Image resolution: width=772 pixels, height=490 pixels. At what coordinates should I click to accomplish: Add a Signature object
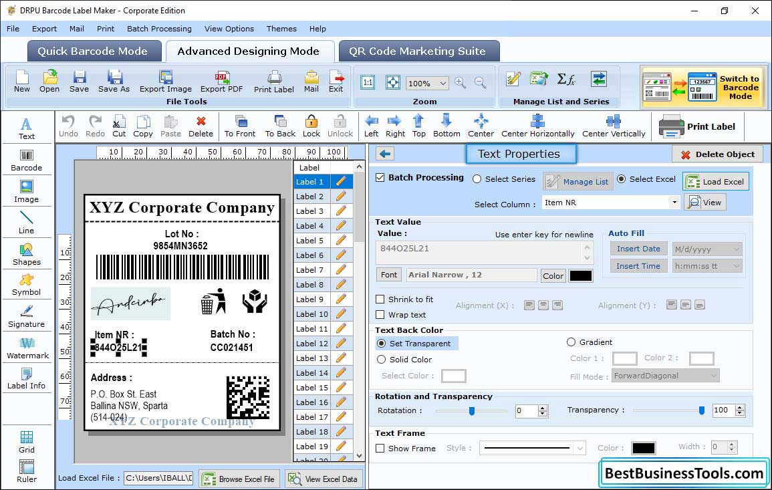point(27,317)
